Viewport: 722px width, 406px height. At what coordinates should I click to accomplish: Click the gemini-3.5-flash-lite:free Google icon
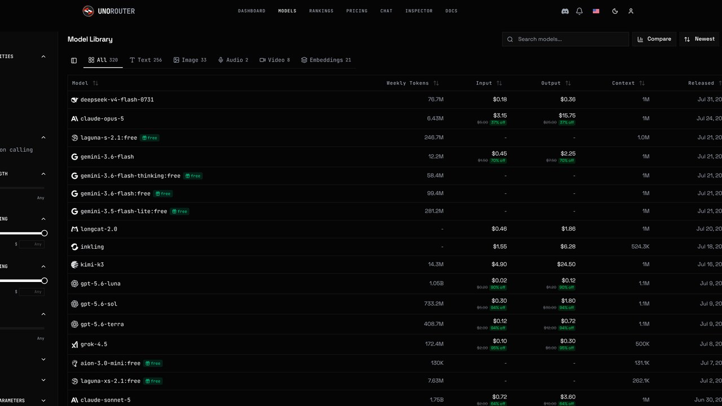[x=74, y=211]
